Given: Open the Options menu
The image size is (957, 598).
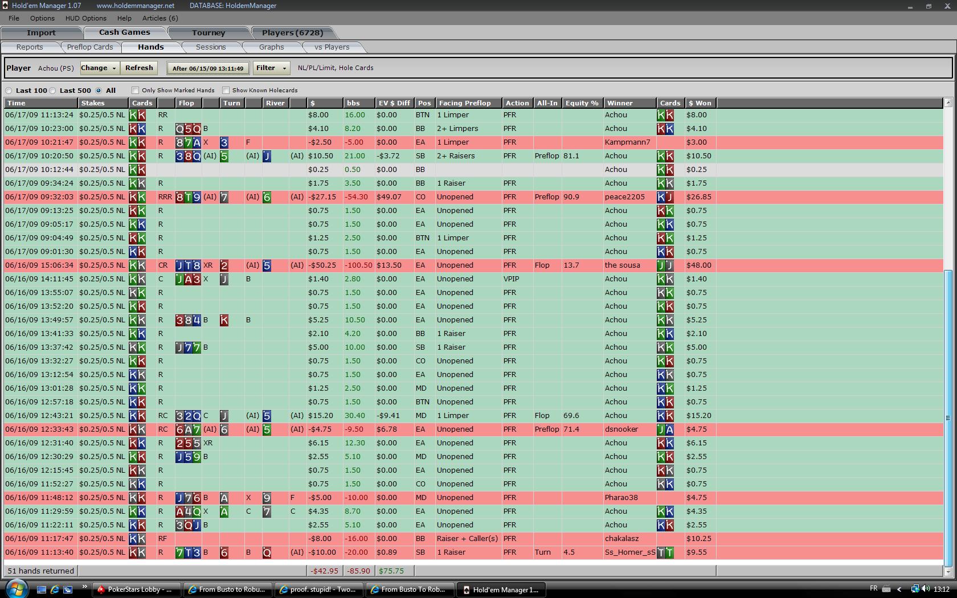Looking at the screenshot, I should click(x=42, y=18).
